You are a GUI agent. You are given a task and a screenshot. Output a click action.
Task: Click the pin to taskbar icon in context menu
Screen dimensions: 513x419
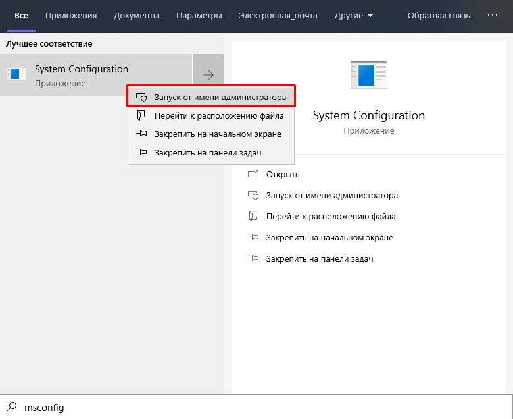pos(141,152)
